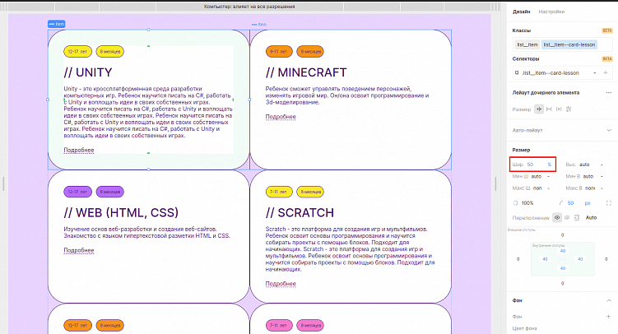Open the .list__item--card-lesson selector dropdown
Screen dimensions: 618x334
(594, 73)
